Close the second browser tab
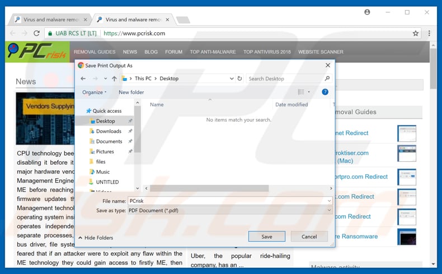Screen dimensions: 442x274 pyautogui.click(x=167, y=20)
